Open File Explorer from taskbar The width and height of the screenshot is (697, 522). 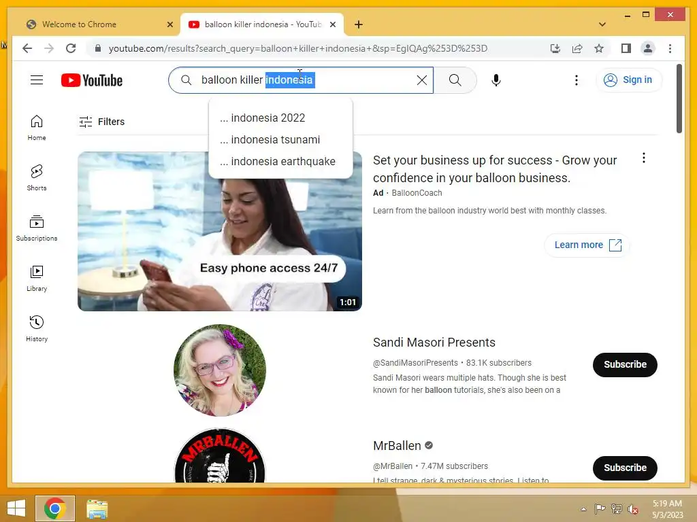click(97, 508)
